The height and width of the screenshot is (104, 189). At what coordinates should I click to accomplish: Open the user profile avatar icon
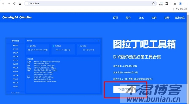[180, 4]
